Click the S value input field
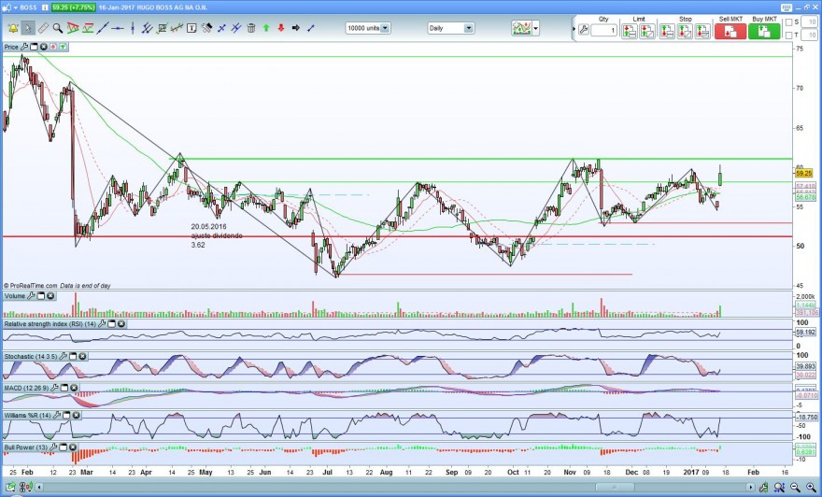Image resolution: width=822 pixels, height=497 pixels. pyautogui.click(x=809, y=22)
